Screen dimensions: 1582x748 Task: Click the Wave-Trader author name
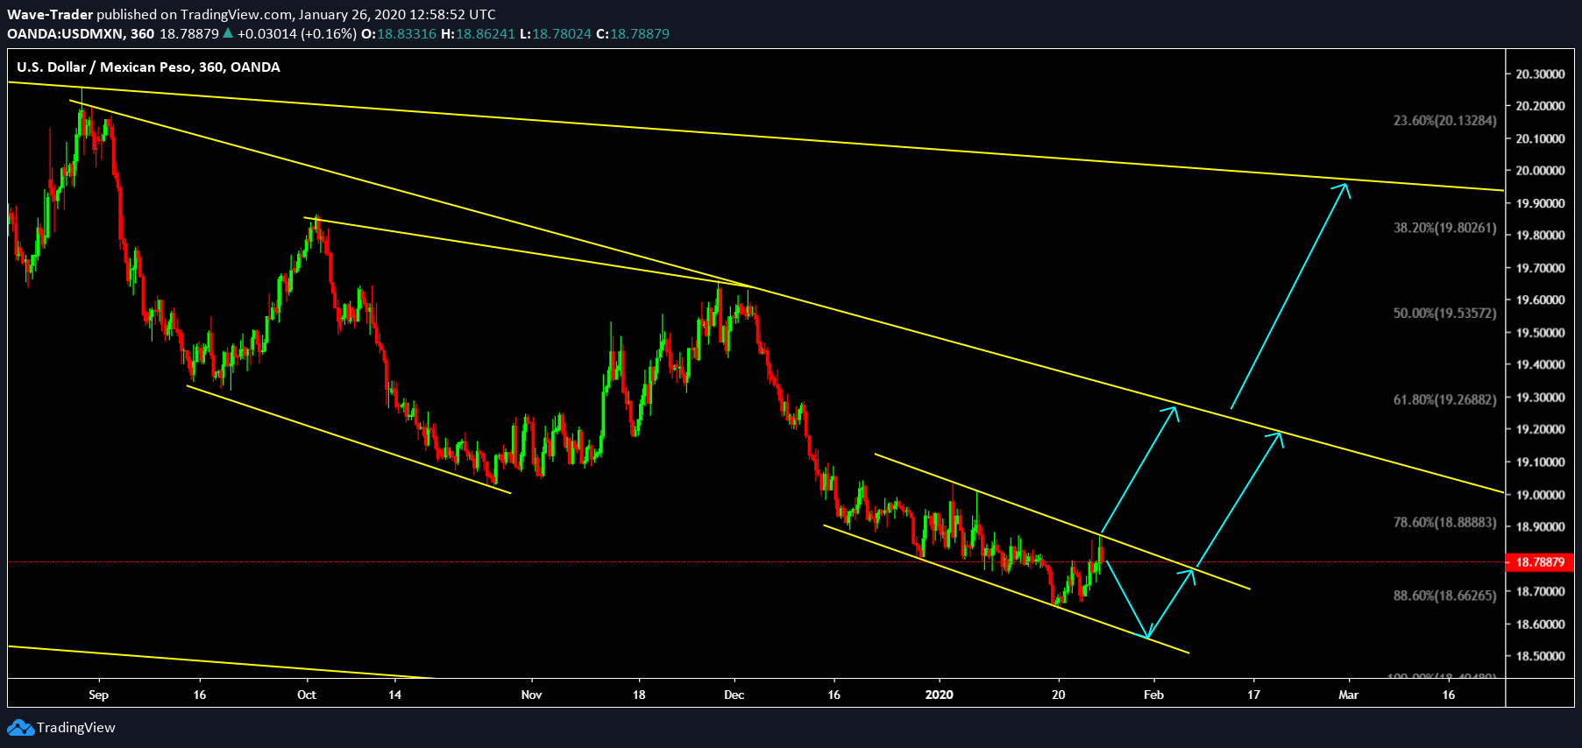pyautogui.click(x=50, y=15)
